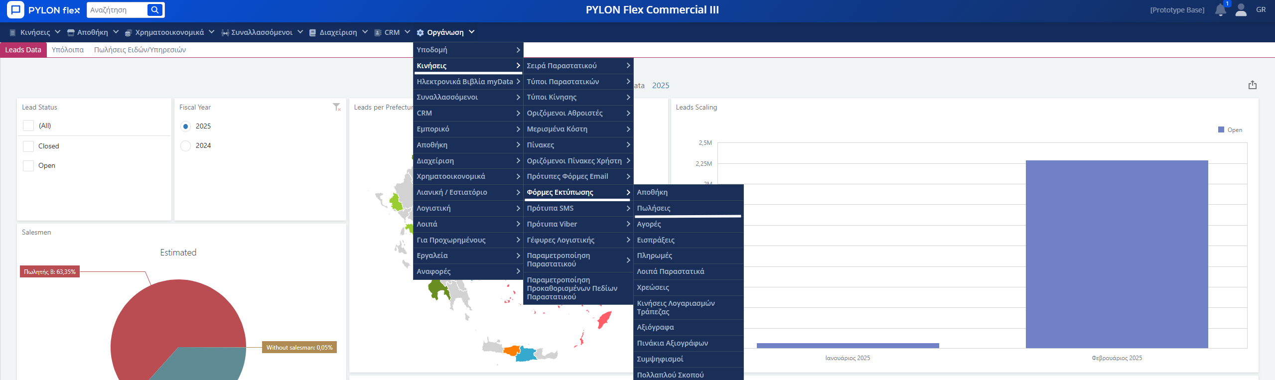Viewport: 1275px width, 380px height.
Task: Choose Συμψηφισμοί print form entry
Action: click(688, 359)
